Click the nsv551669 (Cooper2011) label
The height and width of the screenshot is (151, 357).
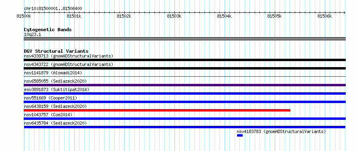click(x=51, y=98)
